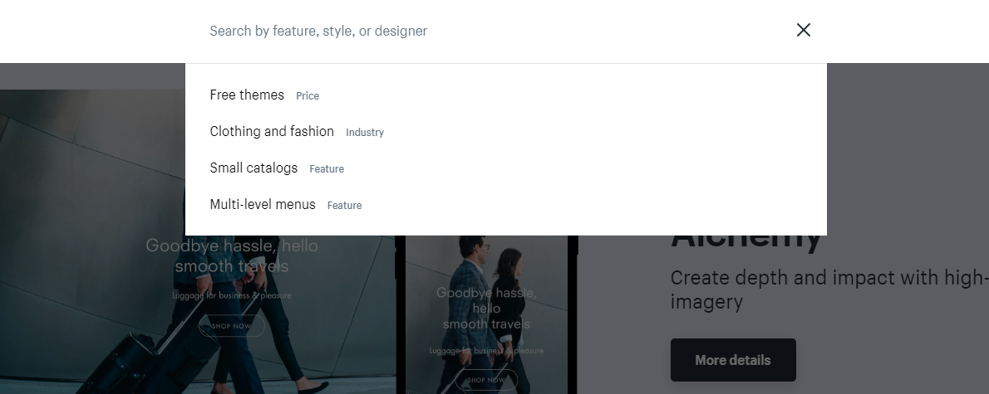This screenshot has height=394, width=989.
Task: Close the search overlay with the X icon
Action: click(803, 31)
